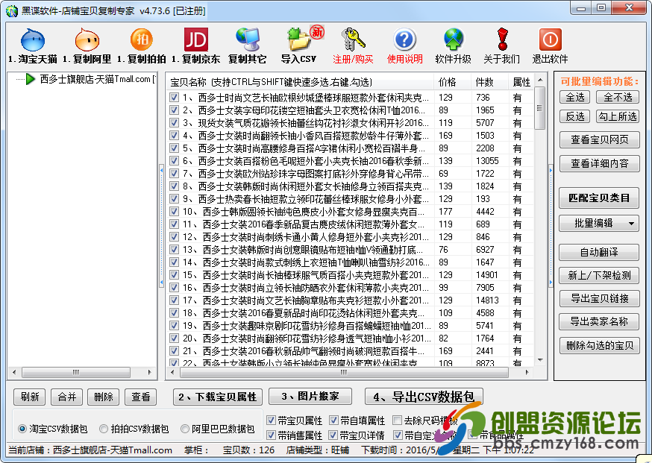This screenshot has width=652, height=463.
Task: Toggle checkbox for item 15 长袖棒球服
Action: pos(174,275)
